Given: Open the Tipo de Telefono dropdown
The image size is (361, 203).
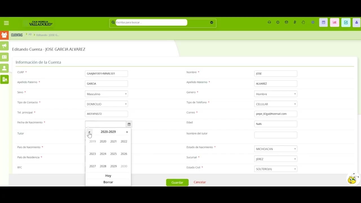Looking at the screenshot, I should tap(276, 104).
